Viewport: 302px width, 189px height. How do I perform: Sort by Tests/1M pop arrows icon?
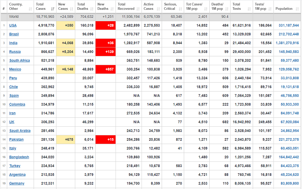tap(270, 9)
